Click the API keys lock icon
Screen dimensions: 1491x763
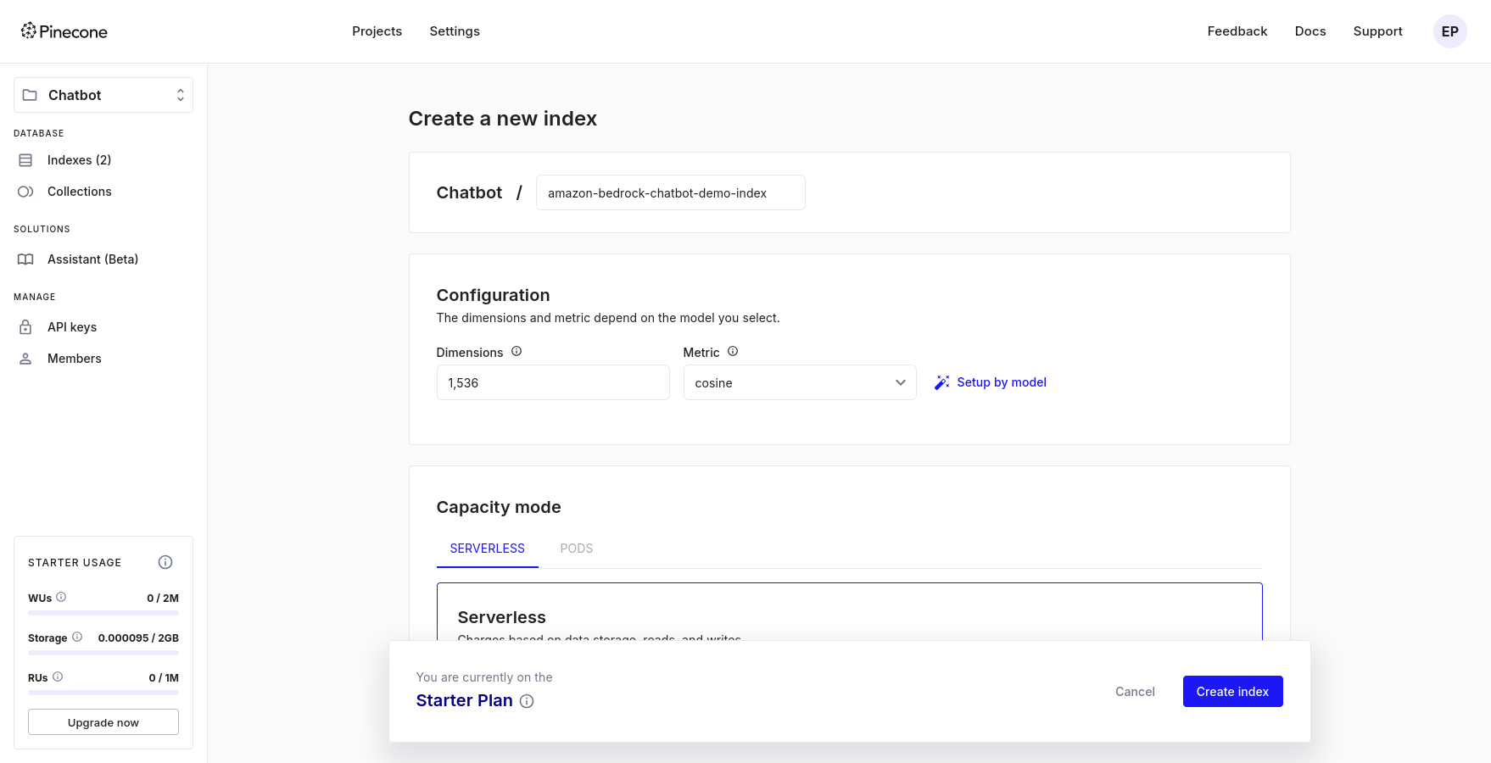(25, 327)
